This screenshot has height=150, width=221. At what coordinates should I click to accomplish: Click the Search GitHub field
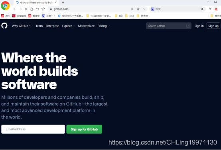coord(169,26)
